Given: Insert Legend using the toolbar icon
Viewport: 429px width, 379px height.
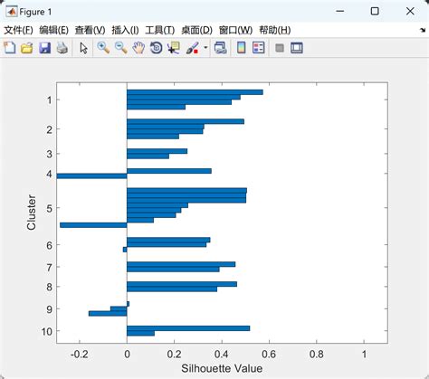Looking at the screenshot, I should coord(259,48).
